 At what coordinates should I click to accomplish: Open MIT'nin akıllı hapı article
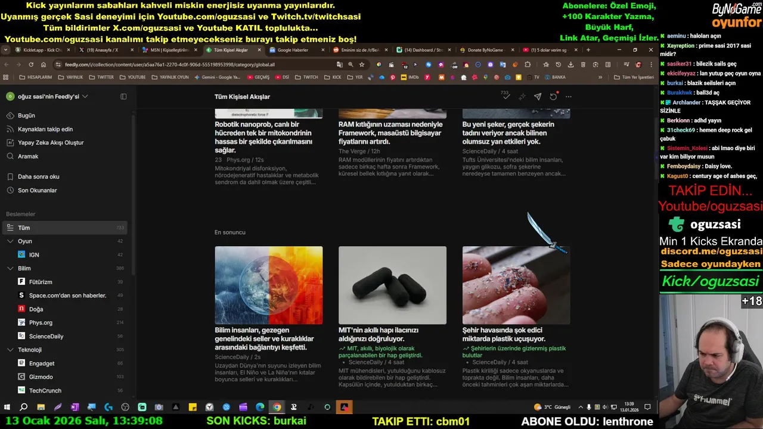(x=379, y=334)
